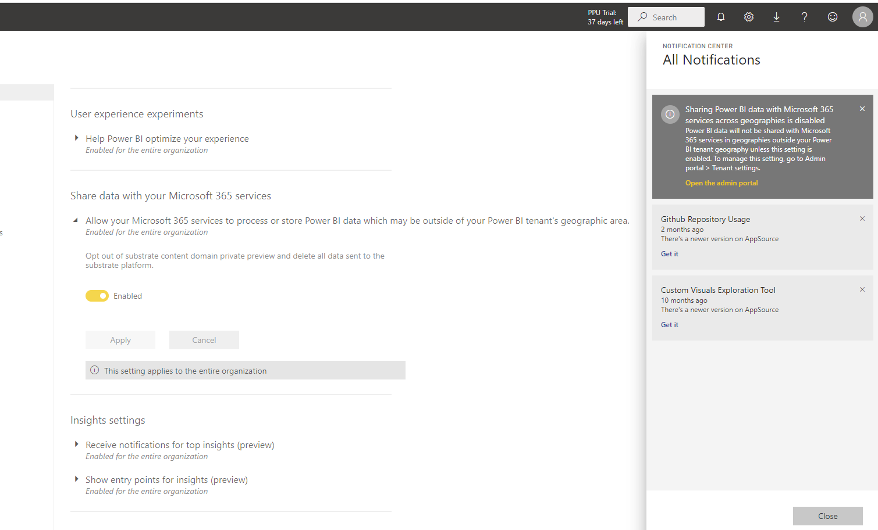
Task: Click the Custom Visuals Exploration Tool title
Action: [x=718, y=290]
